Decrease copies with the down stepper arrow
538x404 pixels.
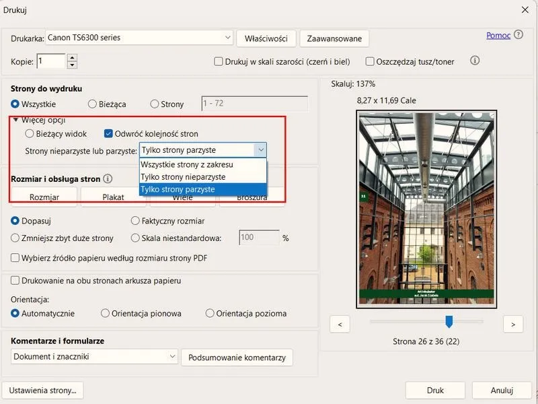[72, 65]
